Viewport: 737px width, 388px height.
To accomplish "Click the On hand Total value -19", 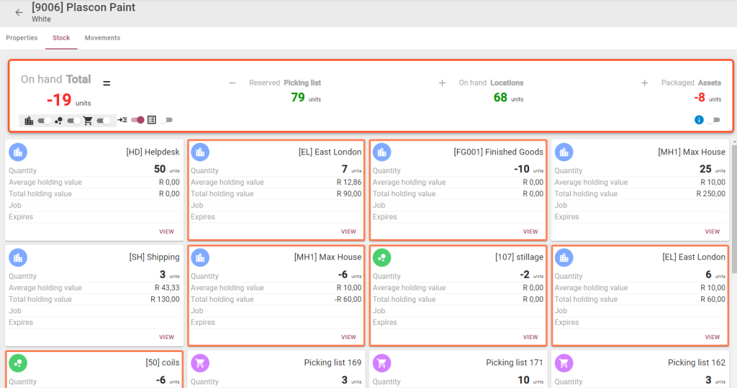I will 59,100.
